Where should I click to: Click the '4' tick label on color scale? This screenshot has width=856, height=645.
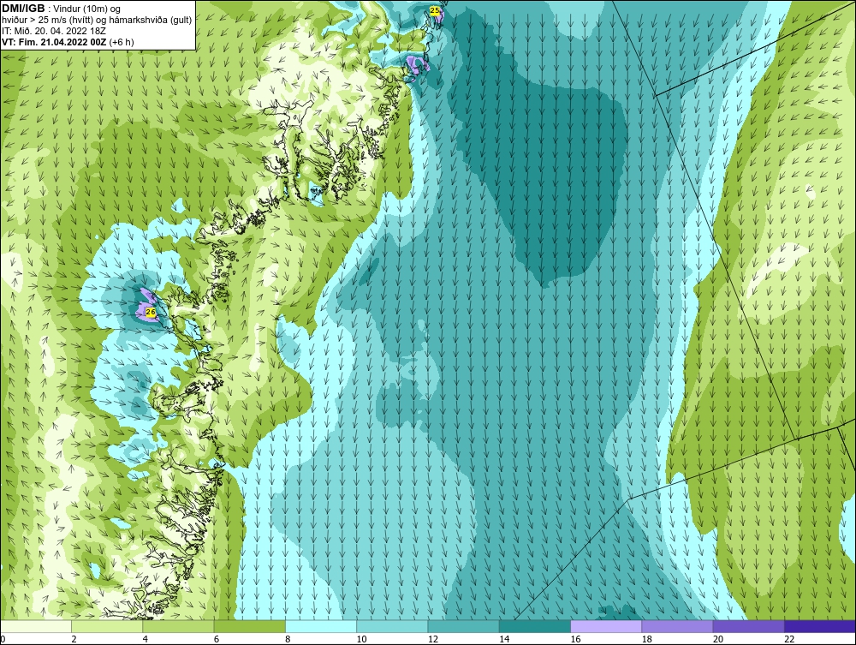pos(146,640)
